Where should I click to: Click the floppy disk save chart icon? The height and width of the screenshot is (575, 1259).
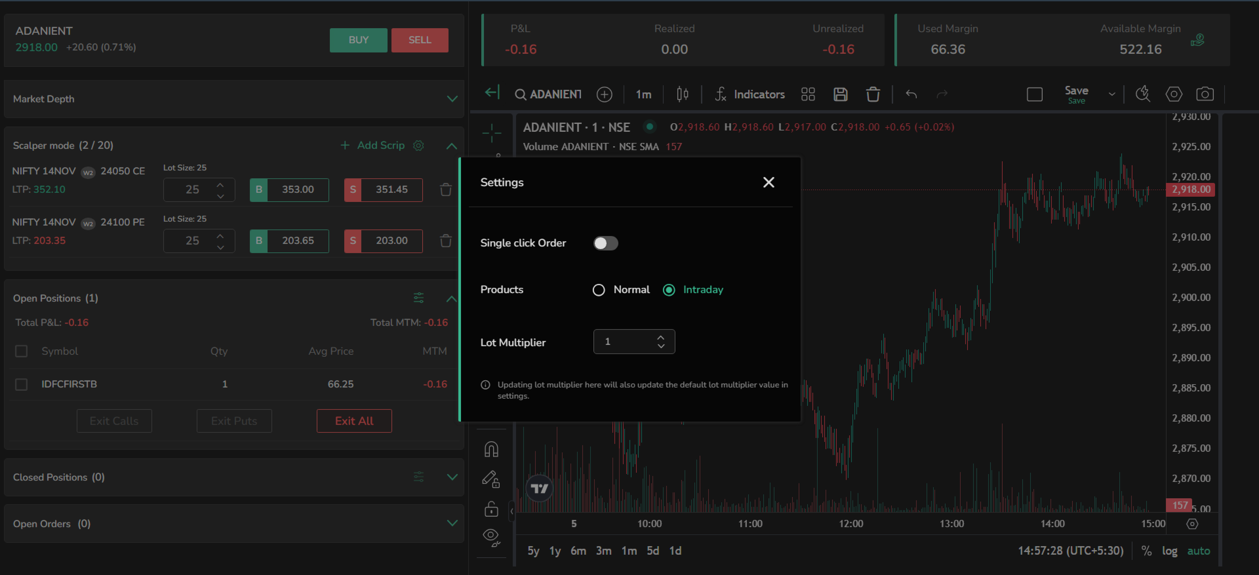click(840, 94)
